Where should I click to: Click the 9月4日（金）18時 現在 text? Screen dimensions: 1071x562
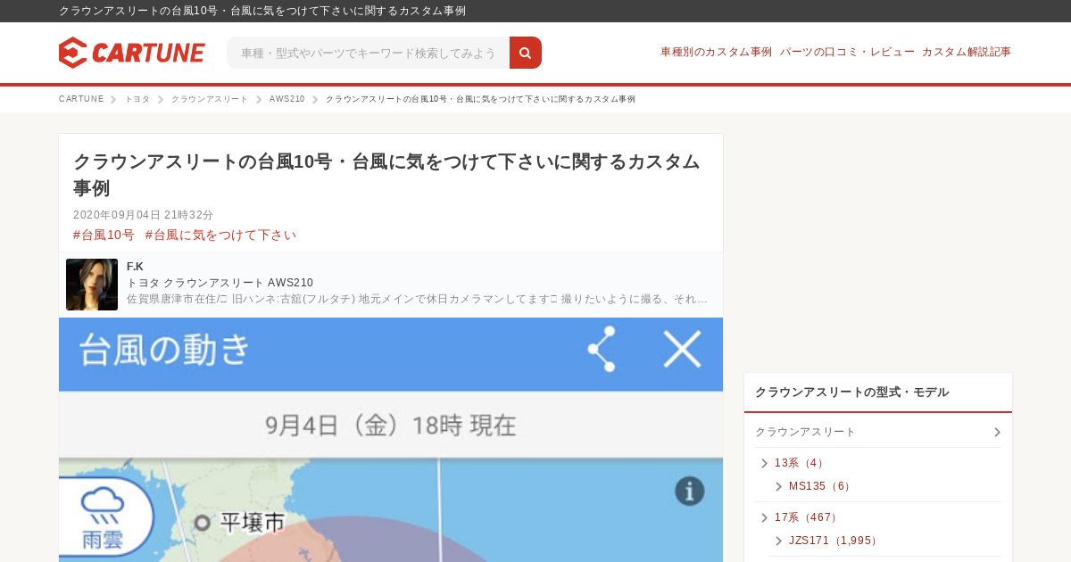click(x=391, y=426)
